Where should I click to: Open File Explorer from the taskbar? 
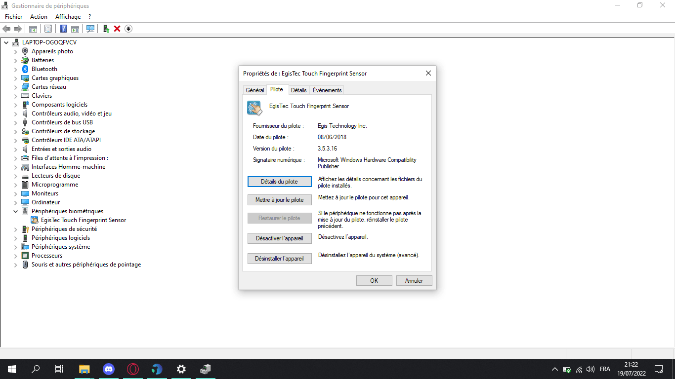coord(84,369)
